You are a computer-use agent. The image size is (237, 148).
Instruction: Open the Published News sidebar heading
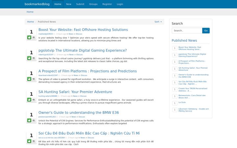point(184,40)
